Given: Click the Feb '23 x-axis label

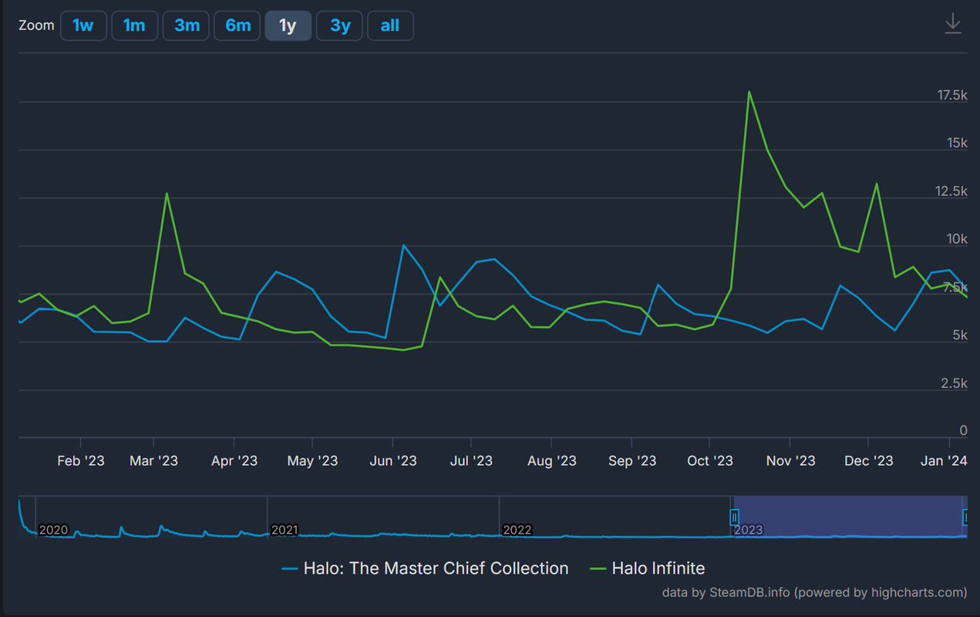Looking at the screenshot, I should (81, 460).
